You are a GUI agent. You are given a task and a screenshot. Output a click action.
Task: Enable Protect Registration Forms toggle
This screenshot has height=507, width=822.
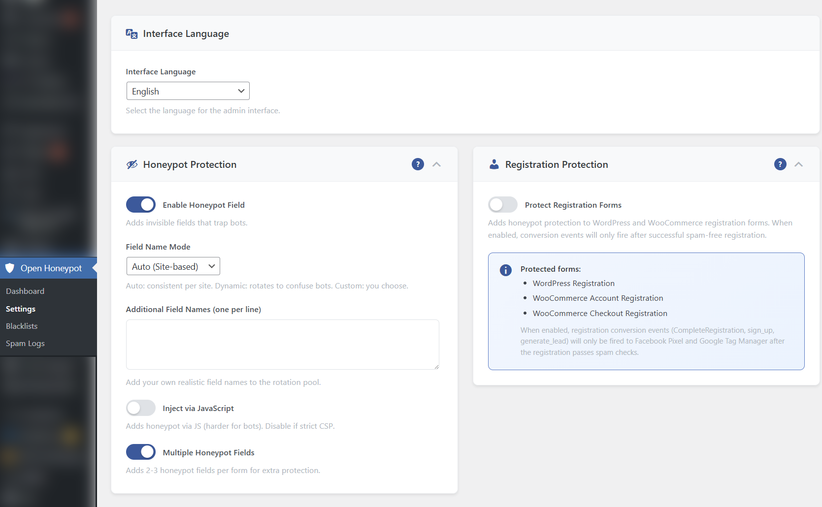coord(503,205)
